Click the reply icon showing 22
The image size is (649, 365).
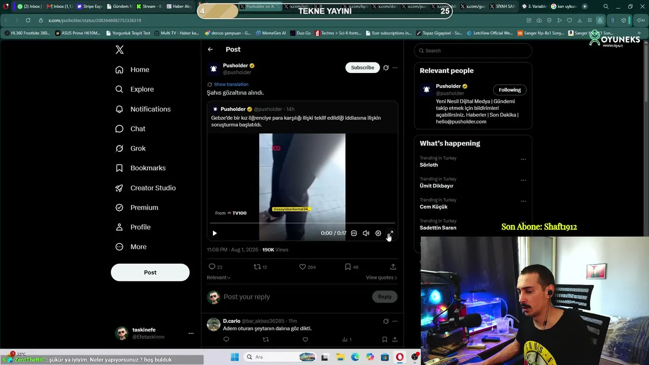[215, 267]
